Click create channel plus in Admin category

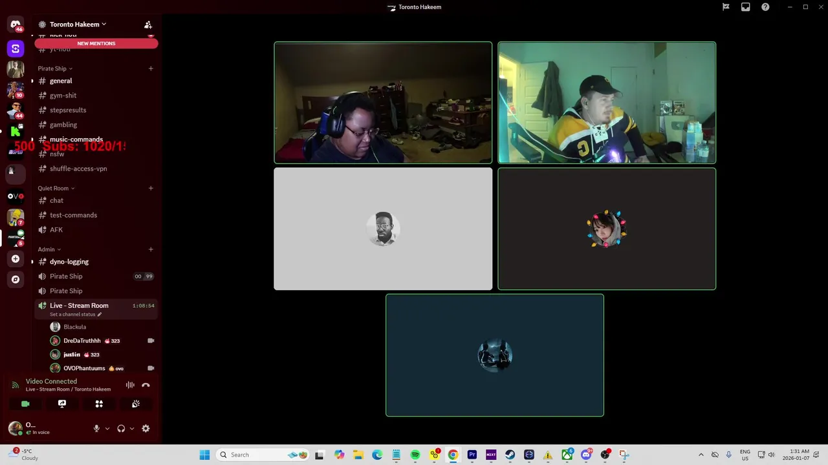pyautogui.click(x=151, y=249)
